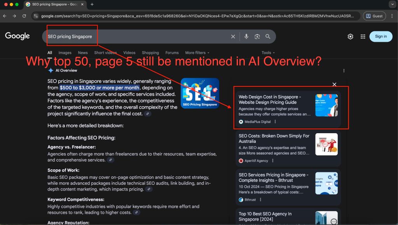Open MediaPlus Digital card options menu
Screen dimensions: 398x225
coord(275,122)
